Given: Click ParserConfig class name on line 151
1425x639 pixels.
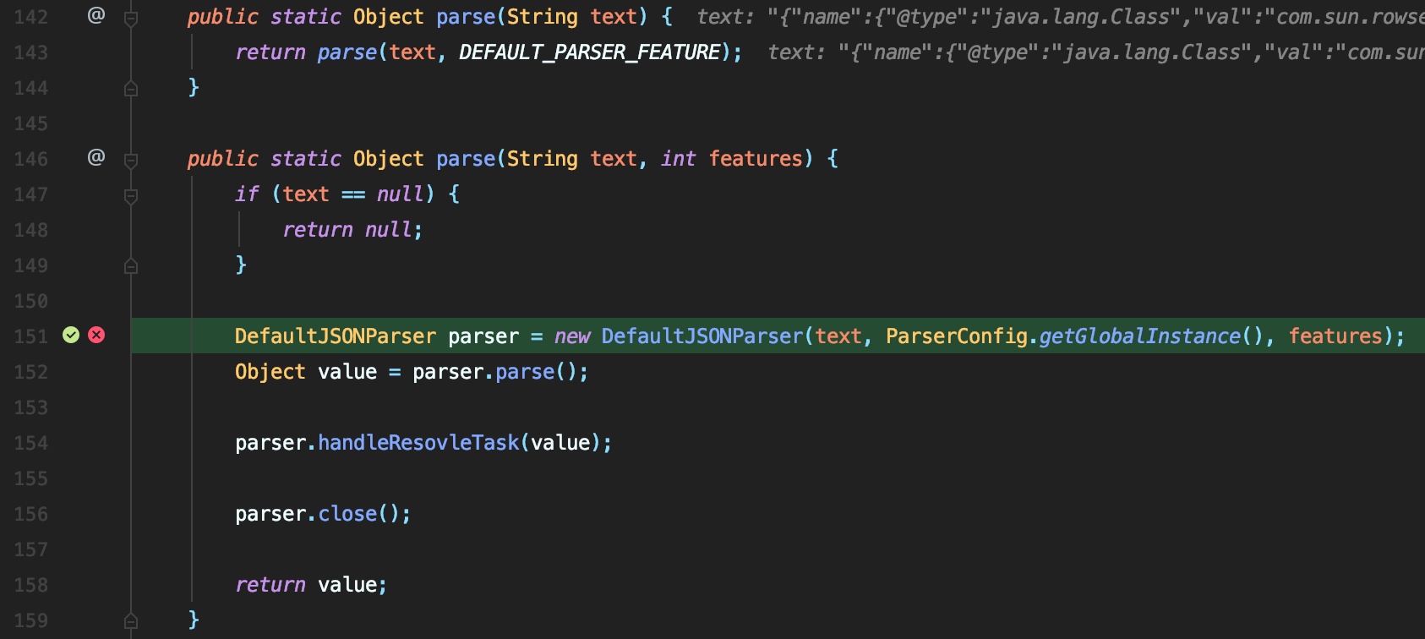Looking at the screenshot, I should [x=957, y=336].
